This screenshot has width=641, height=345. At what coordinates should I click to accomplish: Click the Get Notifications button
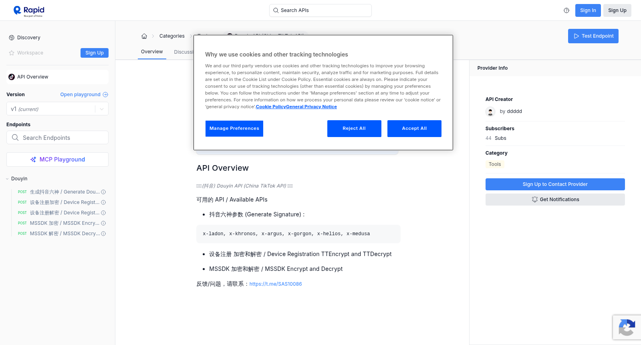tap(555, 200)
